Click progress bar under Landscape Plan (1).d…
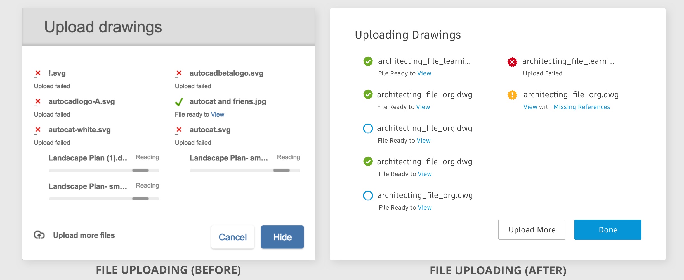684x280 pixels. pos(104,170)
